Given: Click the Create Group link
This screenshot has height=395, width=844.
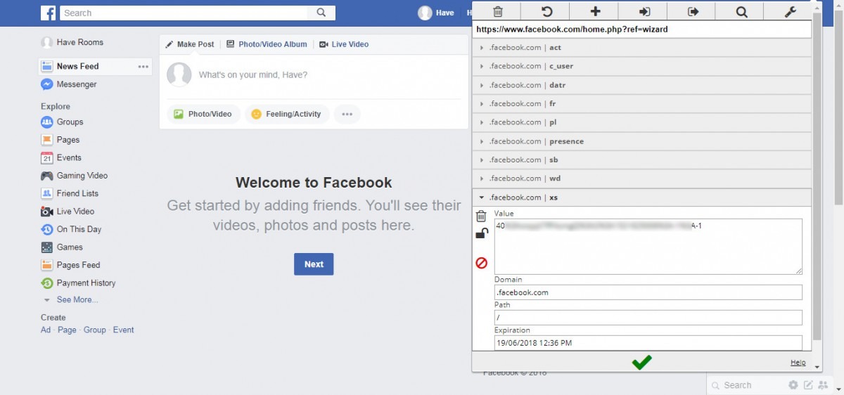Looking at the screenshot, I should tap(95, 330).
